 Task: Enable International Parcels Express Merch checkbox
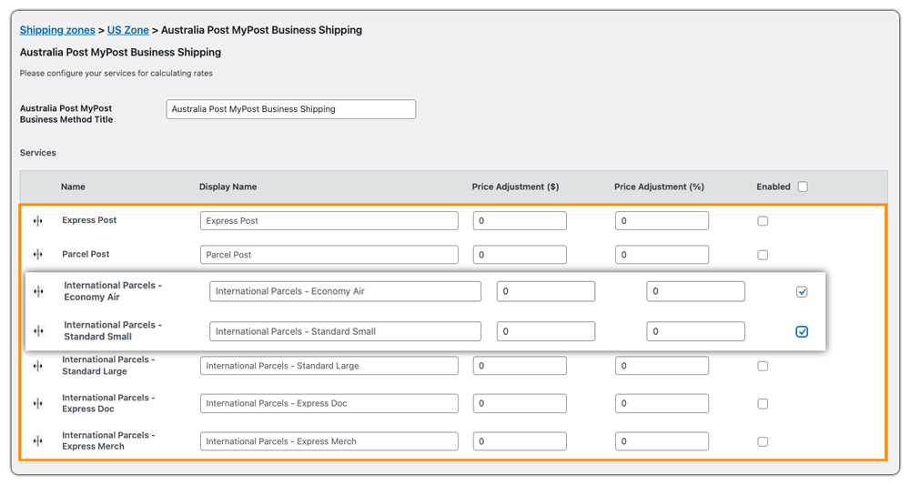click(763, 442)
